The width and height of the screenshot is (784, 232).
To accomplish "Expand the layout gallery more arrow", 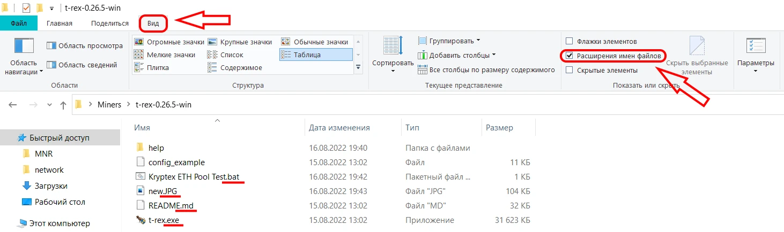I will [x=358, y=67].
